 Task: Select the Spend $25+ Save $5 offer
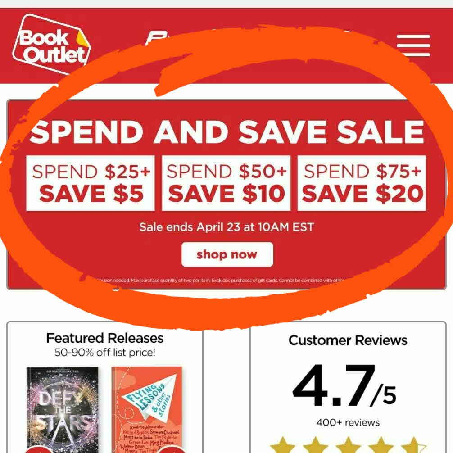click(91, 183)
